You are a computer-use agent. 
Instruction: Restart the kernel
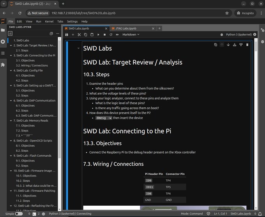[111, 35]
